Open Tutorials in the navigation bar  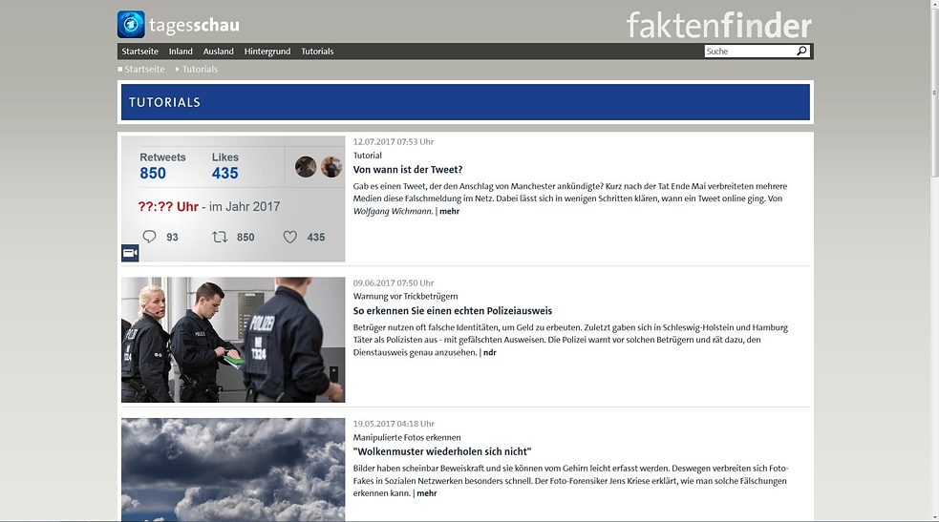317,52
